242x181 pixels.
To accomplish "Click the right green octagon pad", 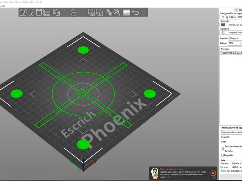I will click(x=150, y=94).
